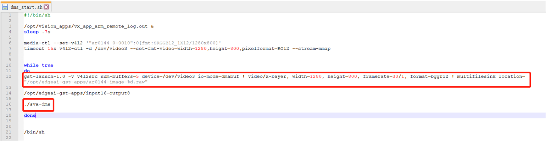
Task: Click the 'while true' line
Action: click(x=38, y=65)
